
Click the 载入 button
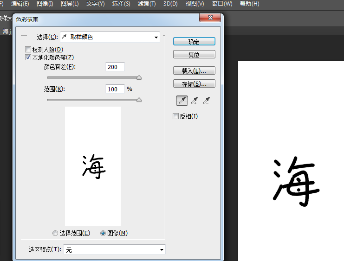194,71
